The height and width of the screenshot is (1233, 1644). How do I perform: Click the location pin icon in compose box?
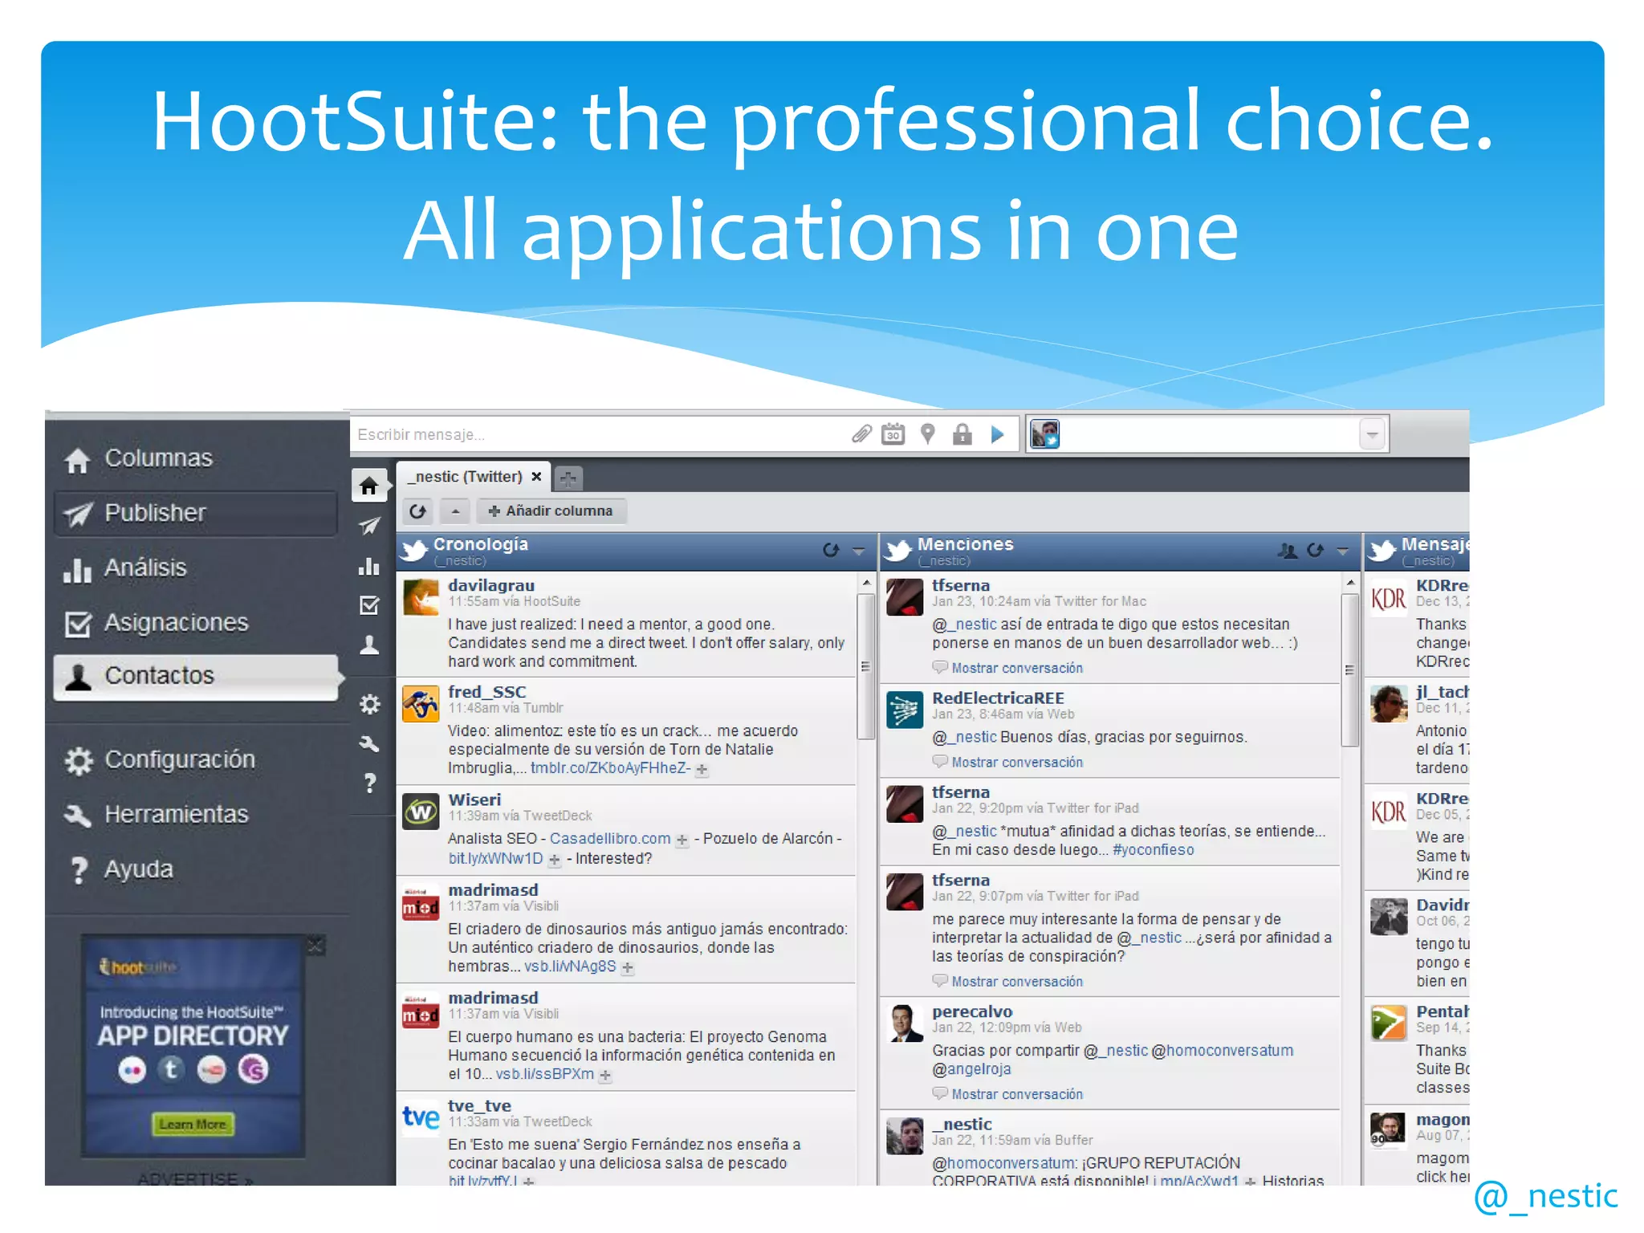pyautogui.click(x=928, y=434)
